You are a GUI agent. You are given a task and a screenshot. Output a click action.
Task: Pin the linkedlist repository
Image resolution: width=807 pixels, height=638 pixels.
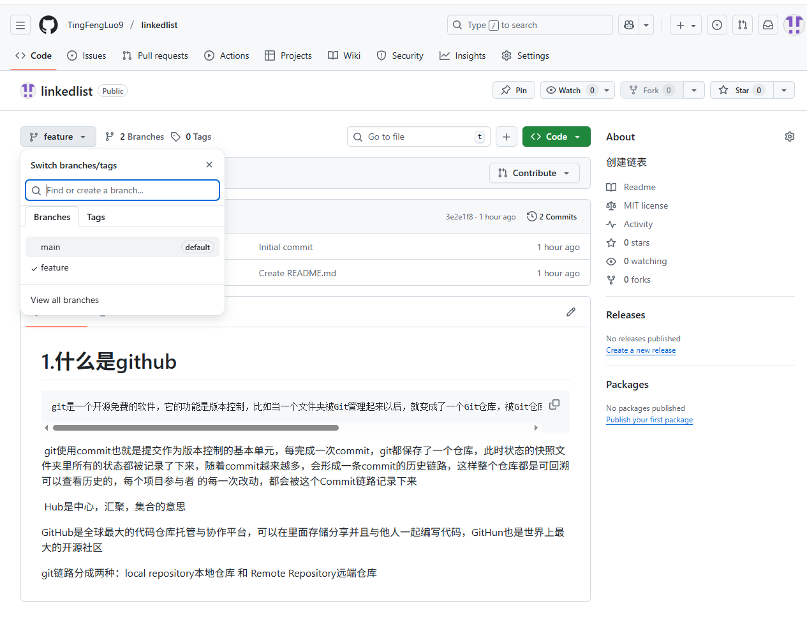click(514, 90)
